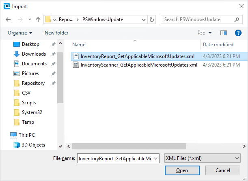Click the PSWindowsUpdate breadcrumb segment
This screenshot has width=248, height=181.
pyautogui.click(x=103, y=19)
